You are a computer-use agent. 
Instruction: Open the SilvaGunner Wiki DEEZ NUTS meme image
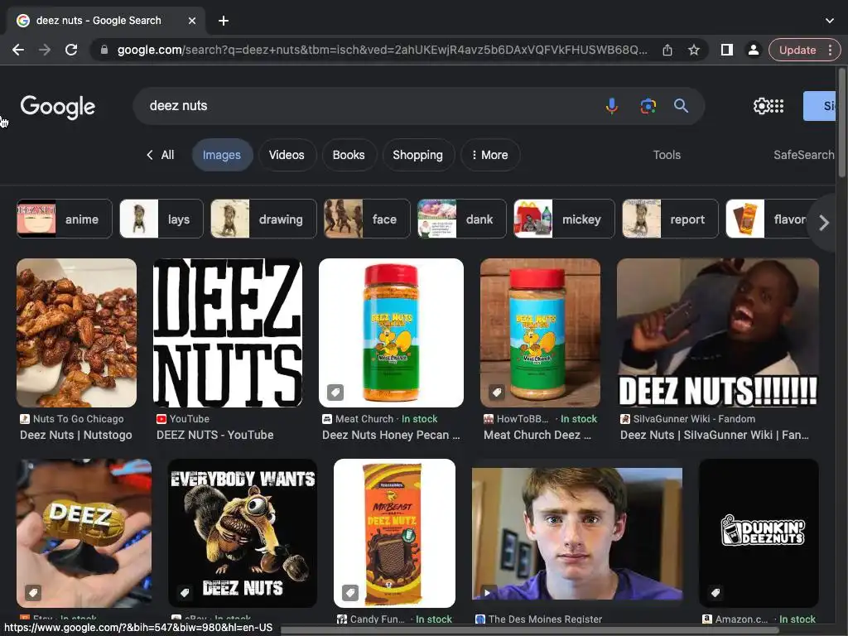click(718, 333)
